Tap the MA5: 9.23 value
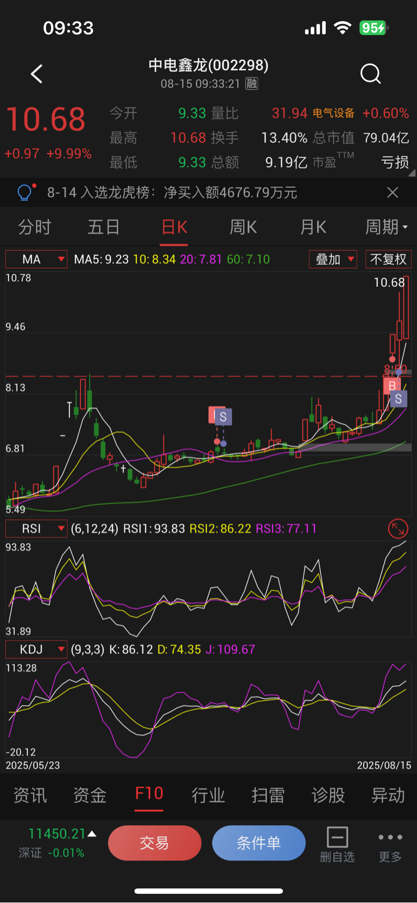This screenshot has height=903, width=417. [x=102, y=260]
